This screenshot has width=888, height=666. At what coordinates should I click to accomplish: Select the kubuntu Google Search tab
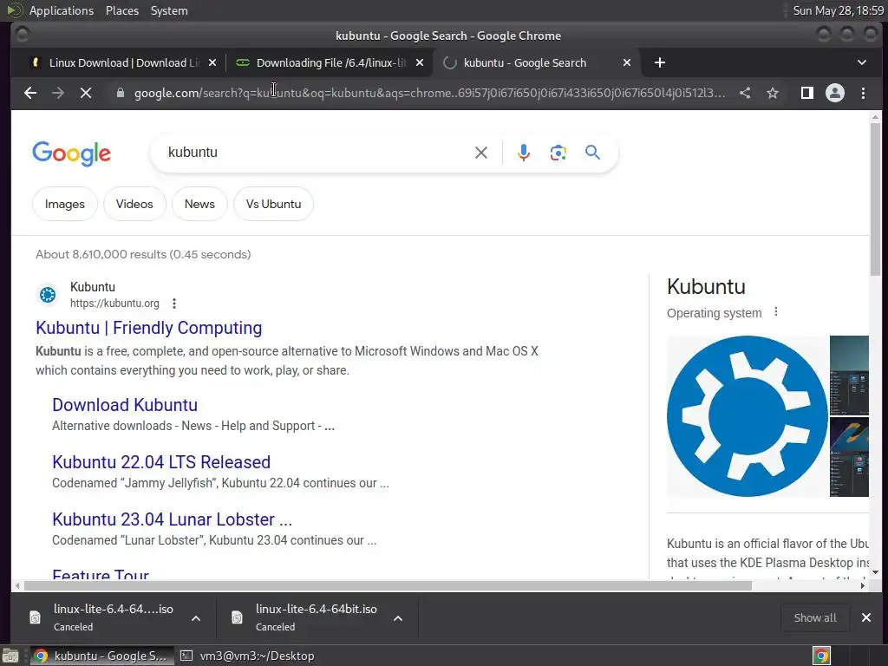coord(536,62)
